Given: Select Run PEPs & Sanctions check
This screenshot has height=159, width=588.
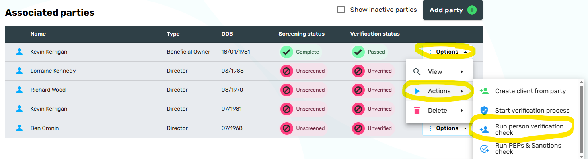Looking at the screenshot, I should coord(528,148).
